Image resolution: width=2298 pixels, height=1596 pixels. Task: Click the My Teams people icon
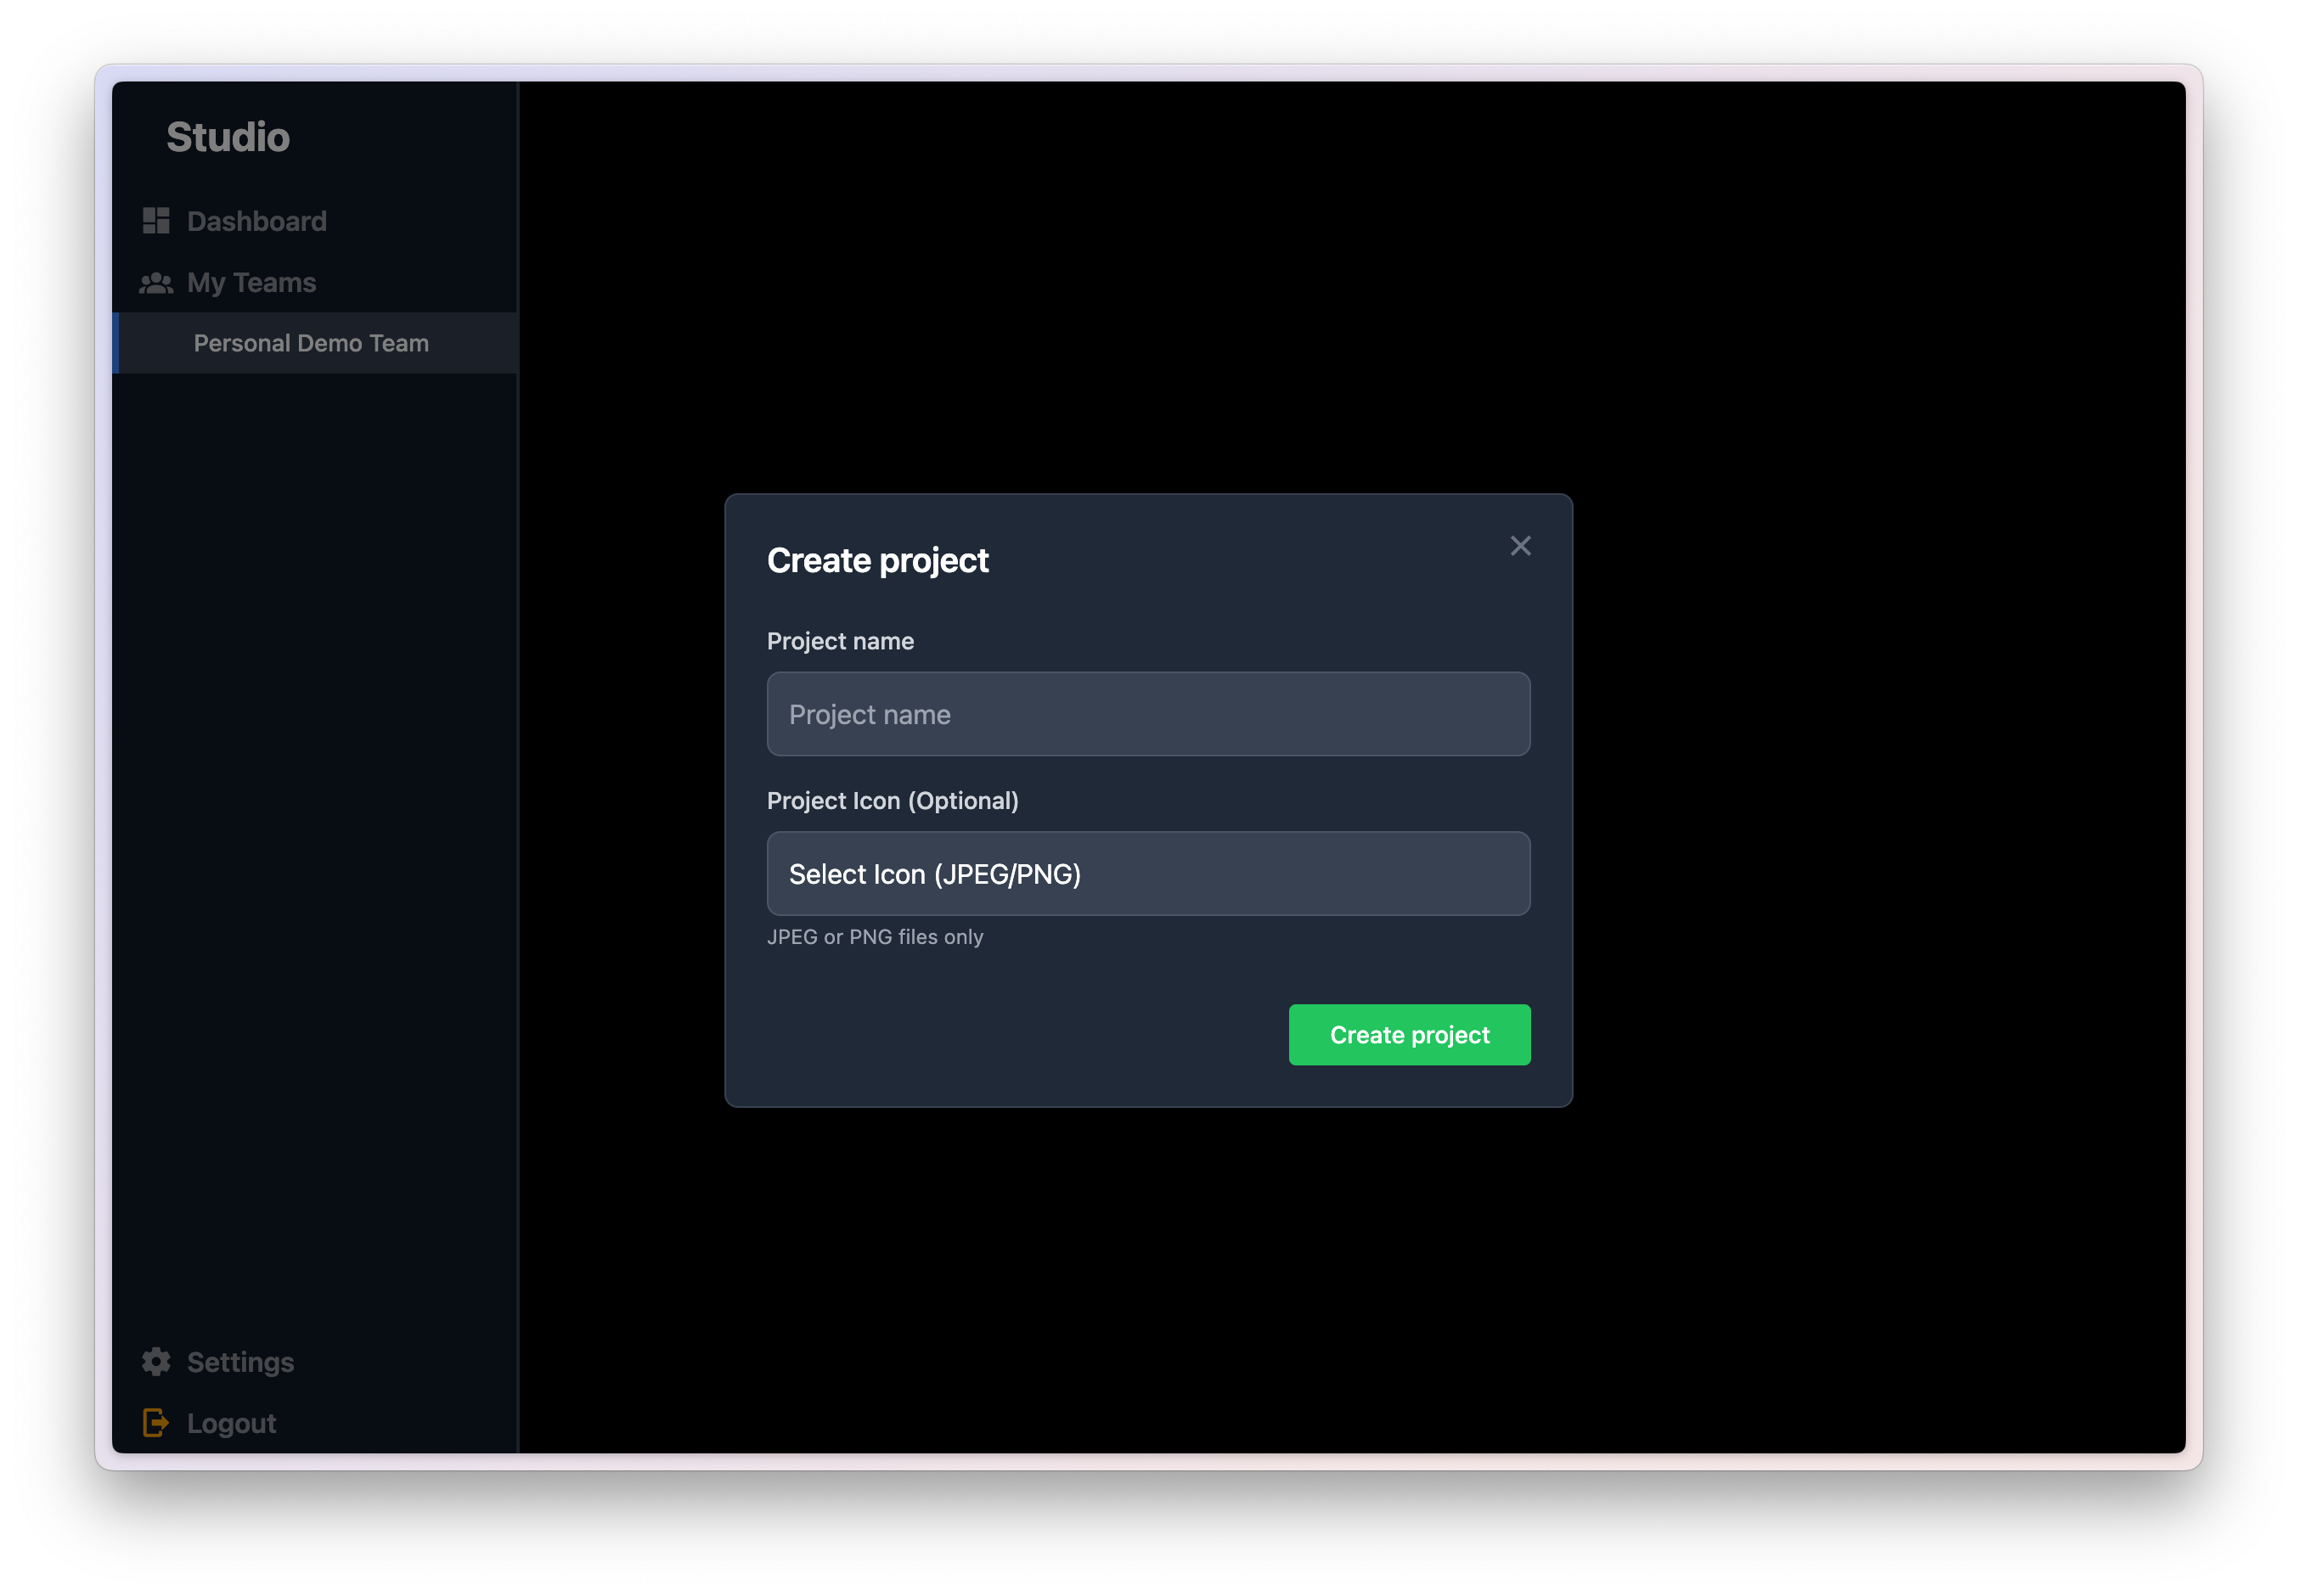(x=156, y=283)
